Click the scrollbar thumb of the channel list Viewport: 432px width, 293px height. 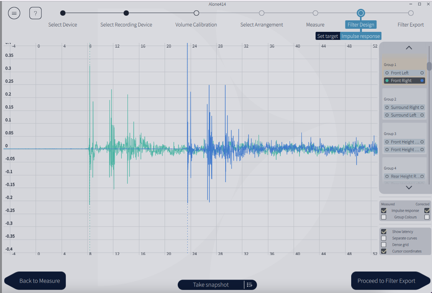pos(429,66)
